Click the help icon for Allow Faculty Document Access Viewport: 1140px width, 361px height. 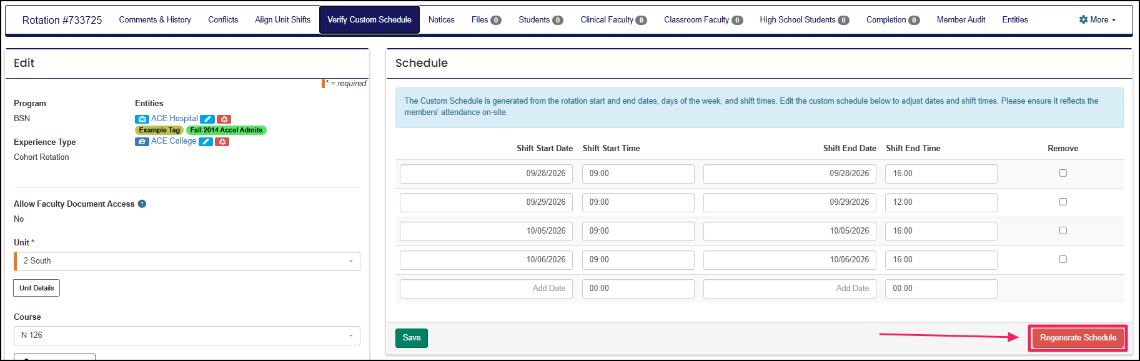[x=142, y=204]
